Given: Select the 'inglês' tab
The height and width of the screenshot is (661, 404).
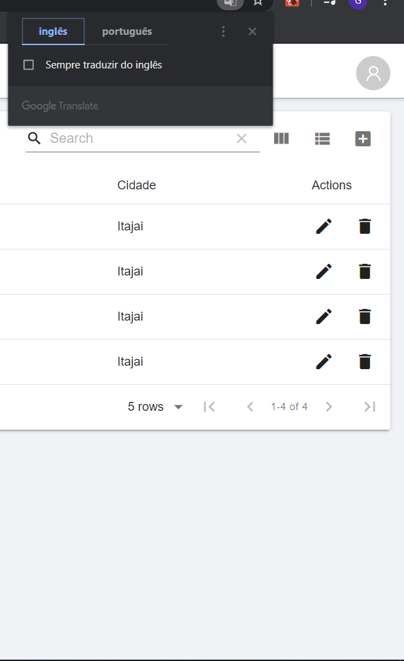Looking at the screenshot, I should (x=53, y=31).
